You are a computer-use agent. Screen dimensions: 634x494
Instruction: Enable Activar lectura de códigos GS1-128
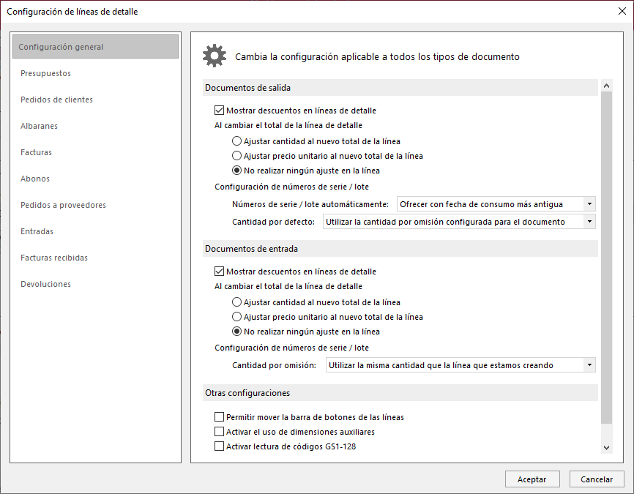pos(219,446)
